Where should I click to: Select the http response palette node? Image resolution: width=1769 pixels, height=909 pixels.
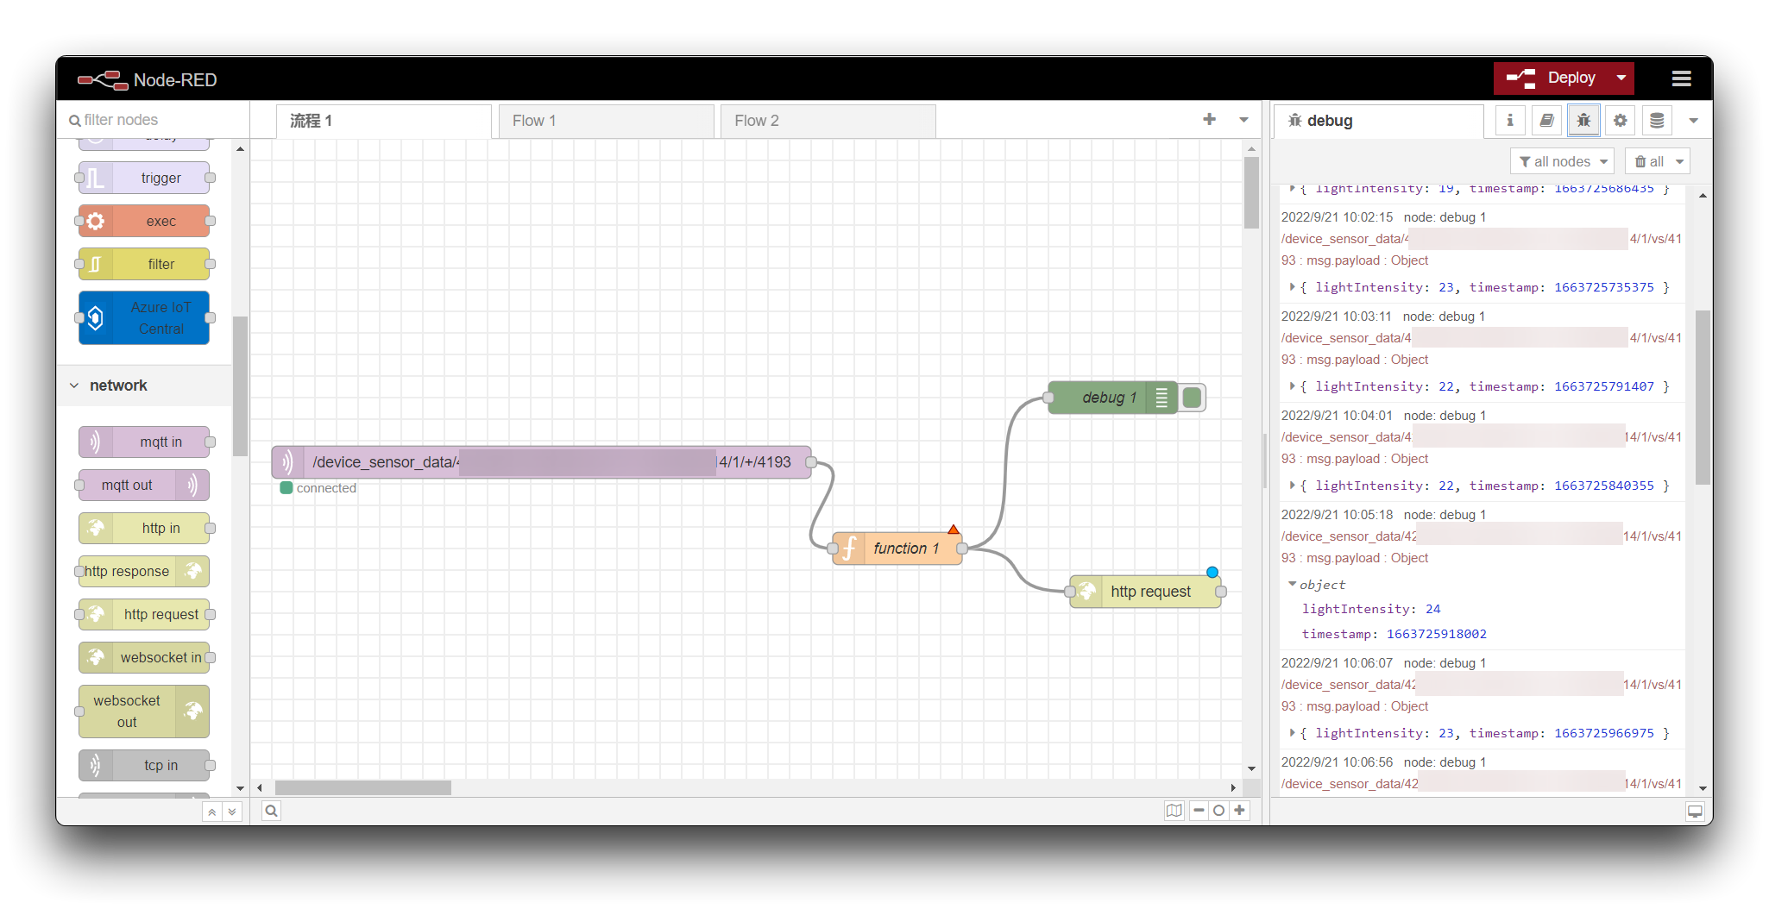click(x=144, y=571)
